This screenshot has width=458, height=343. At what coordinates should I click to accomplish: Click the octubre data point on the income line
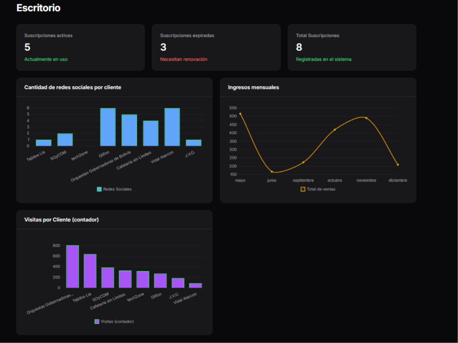(335, 130)
